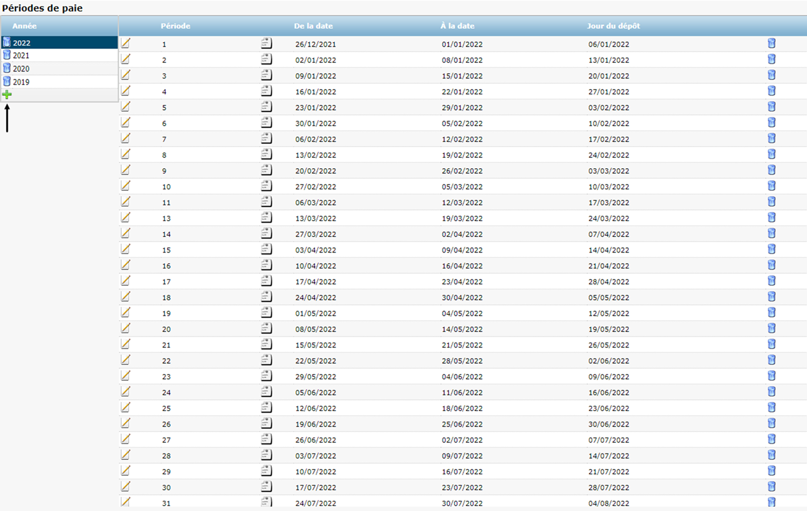Viewport: 807px width, 511px height.
Task: Edit period 30 with the pencil icon
Action: tap(125, 486)
